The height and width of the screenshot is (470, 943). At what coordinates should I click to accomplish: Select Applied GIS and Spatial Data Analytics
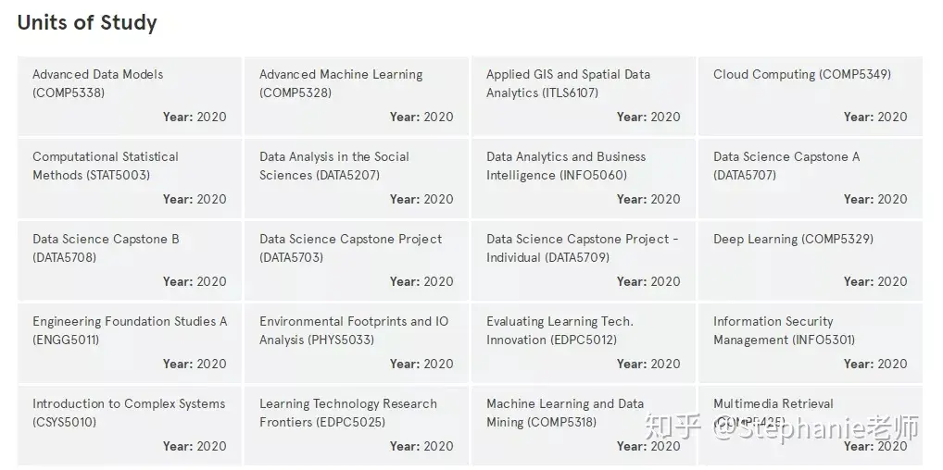(x=584, y=96)
